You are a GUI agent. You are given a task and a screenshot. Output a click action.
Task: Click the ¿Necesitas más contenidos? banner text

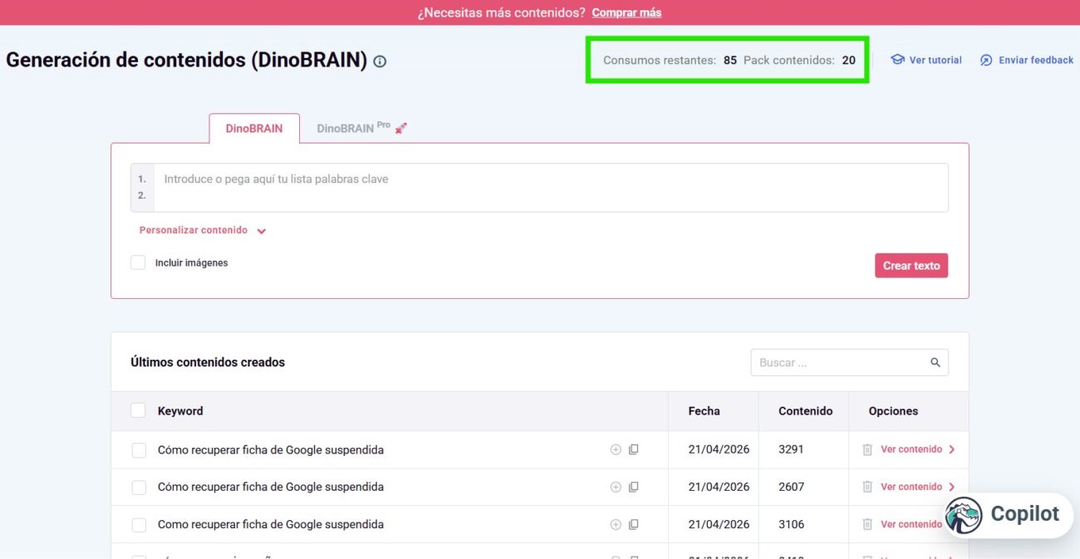502,12
